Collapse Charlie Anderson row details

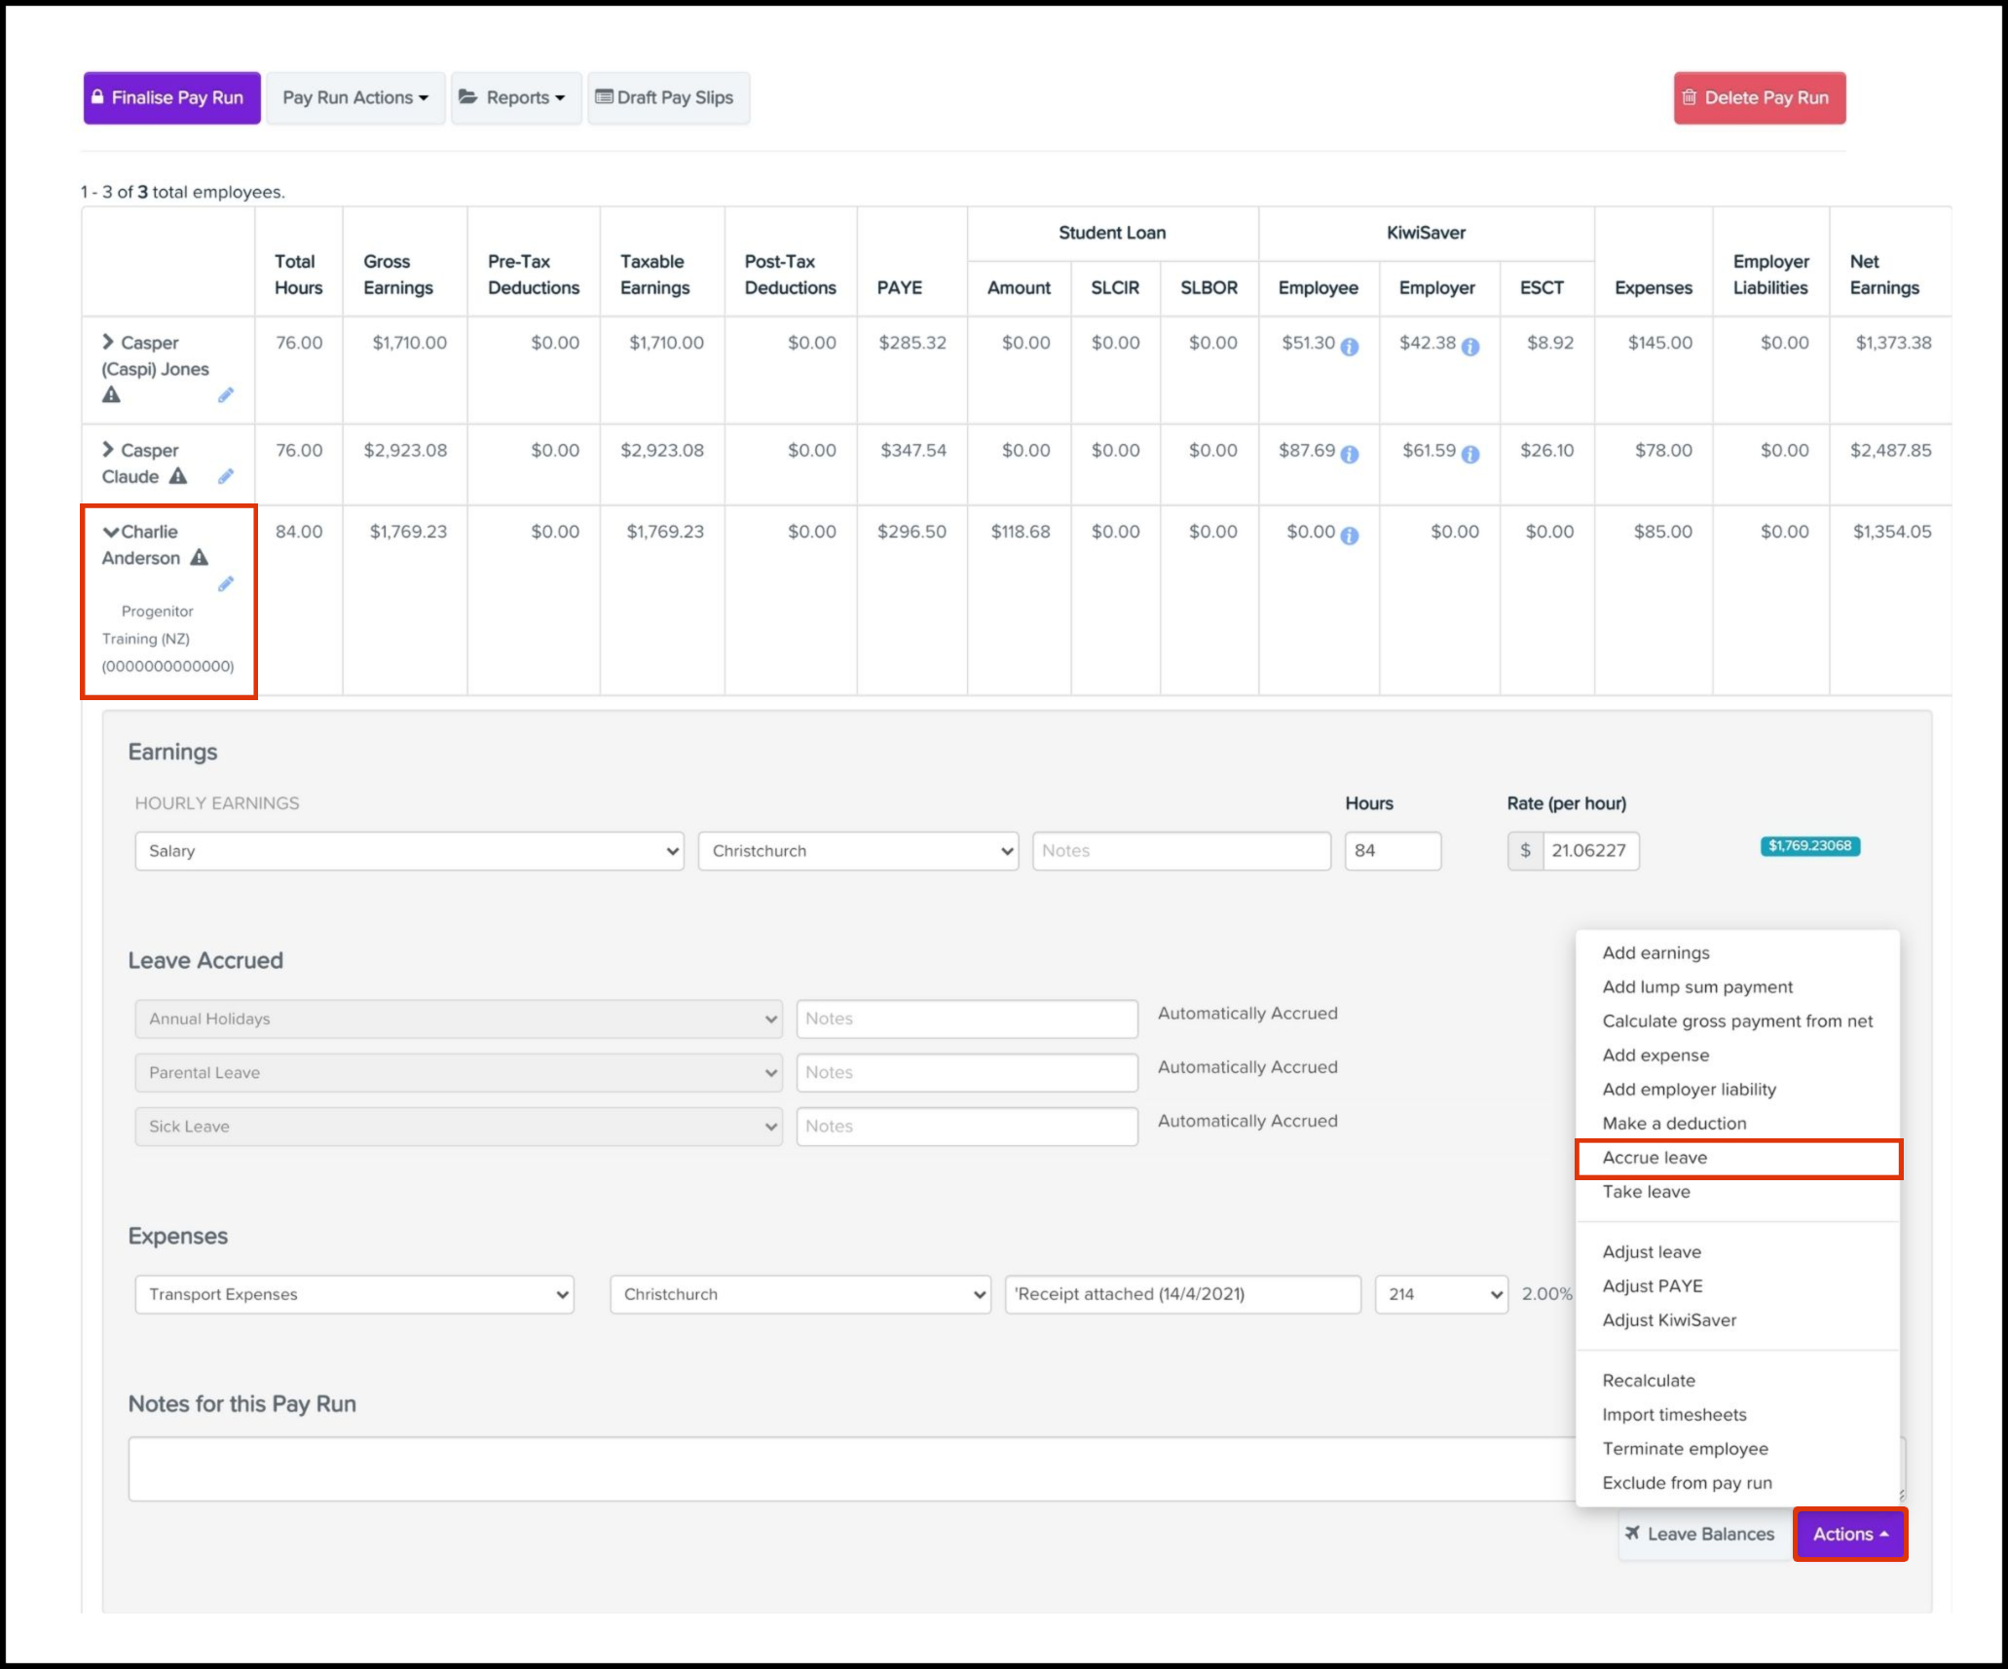click(111, 532)
